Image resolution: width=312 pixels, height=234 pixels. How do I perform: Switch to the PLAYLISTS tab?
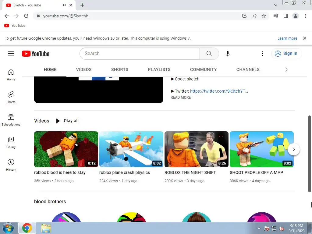[x=159, y=69]
